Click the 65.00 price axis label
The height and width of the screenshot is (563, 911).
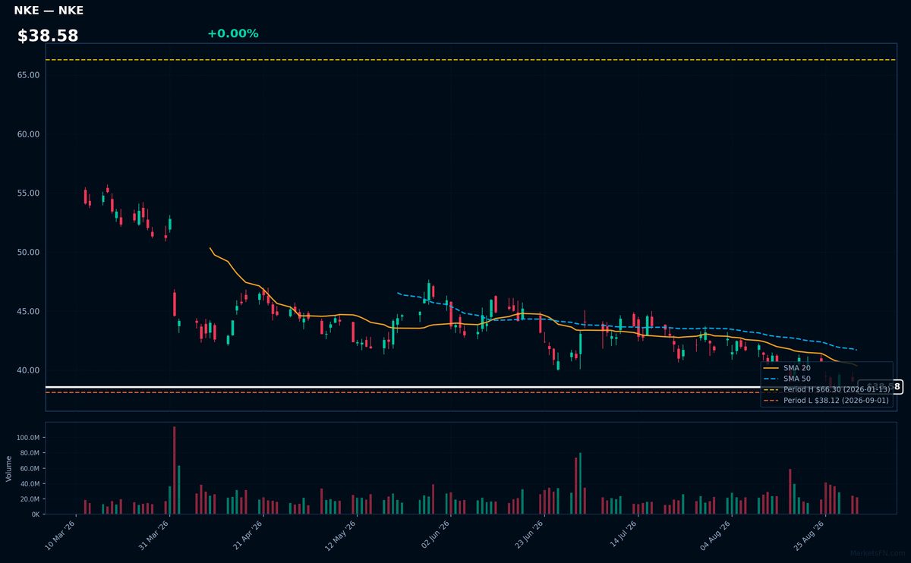click(x=28, y=75)
